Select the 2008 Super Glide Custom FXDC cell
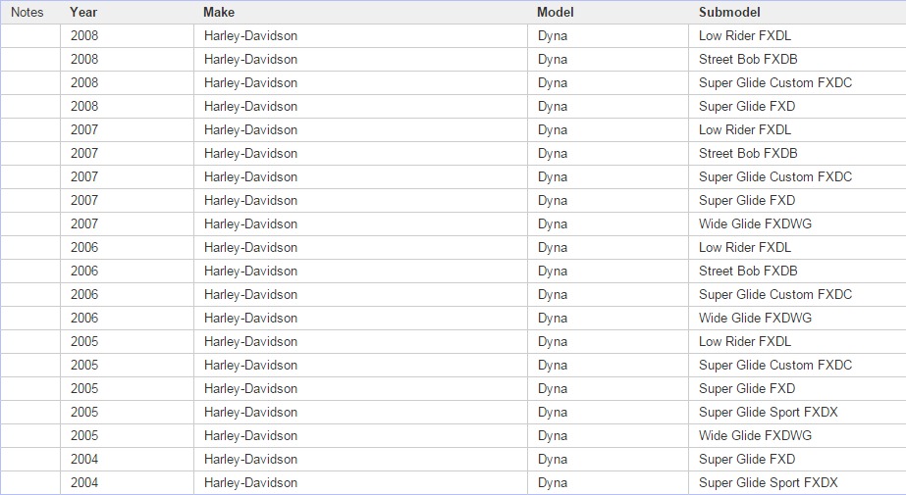906x495 pixels. click(x=774, y=83)
